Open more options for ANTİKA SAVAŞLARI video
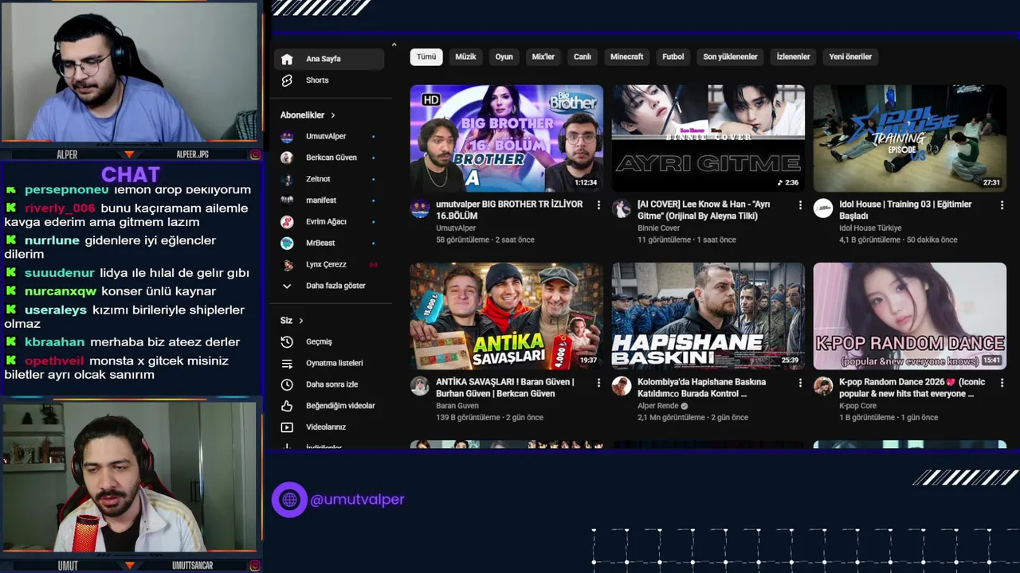Image resolution: width=1020 pixels, height=573 pixels. click(x=598, y=383)
